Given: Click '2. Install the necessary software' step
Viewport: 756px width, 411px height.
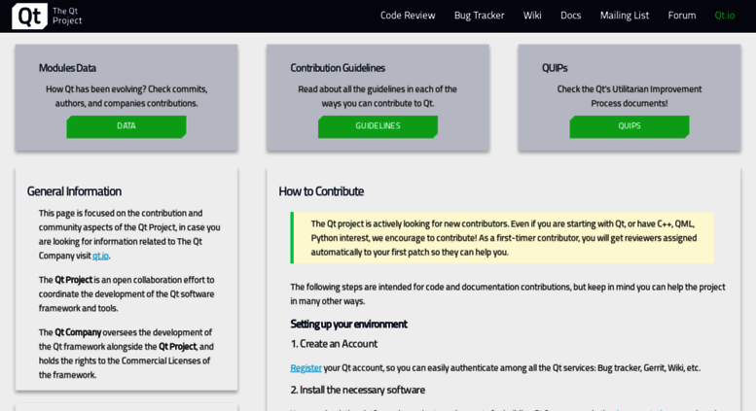Looking at the screenshot, I should coord(358,390).
